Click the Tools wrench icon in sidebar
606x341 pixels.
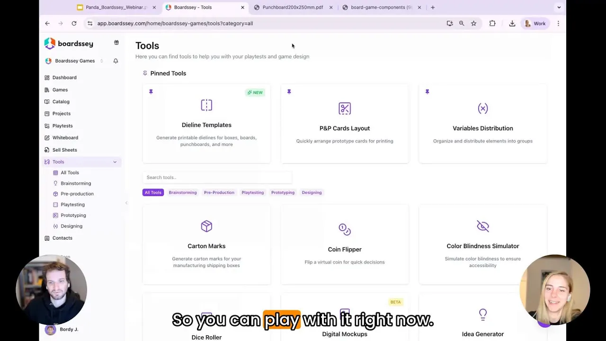pos(47,162)
